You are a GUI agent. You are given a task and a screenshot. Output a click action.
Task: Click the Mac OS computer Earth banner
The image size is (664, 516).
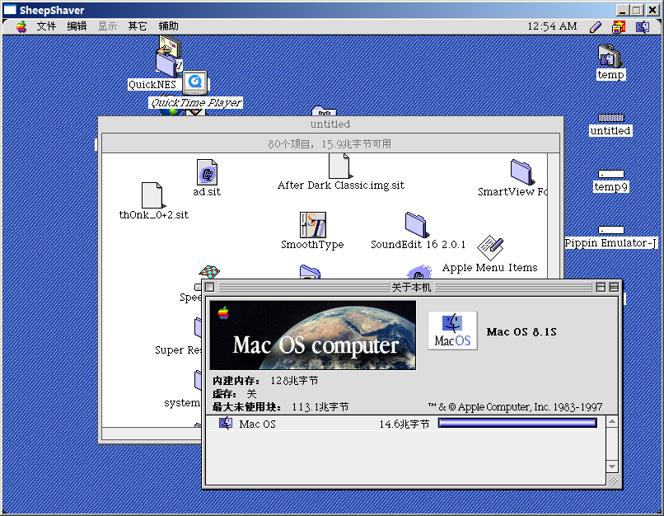[x=313, y=335]
